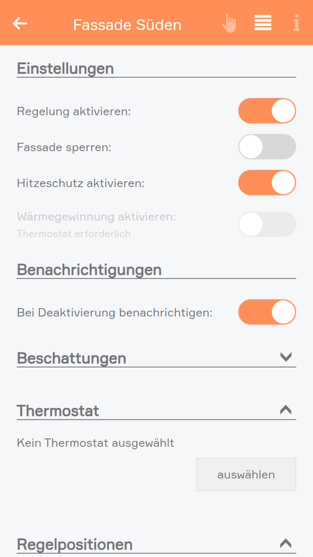Click the Fassade Süden page title
The width and height of the screenshot is (313, 557).
coord(127,25)
